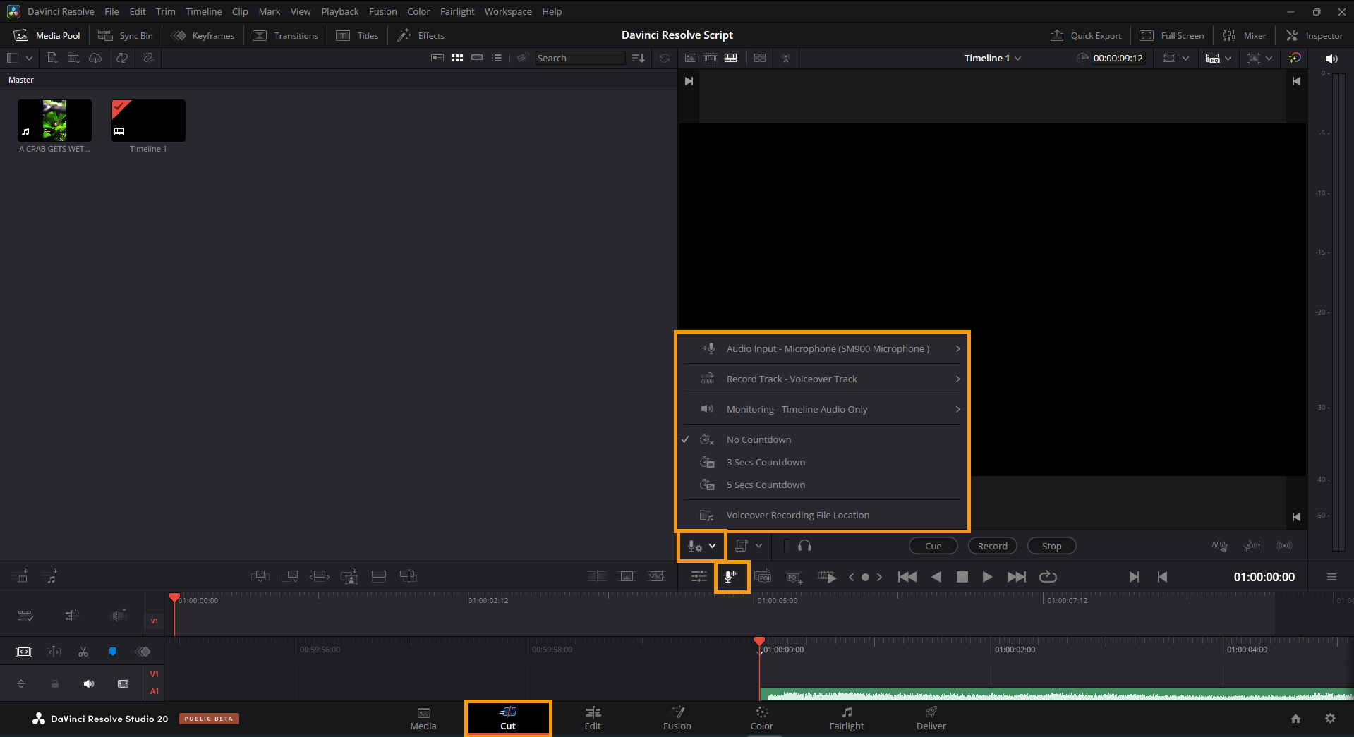Click Quick Export
Image resolution: width=1354 pixels, height=737 pixels.
pyautogui.click(x=1086, y=35)
